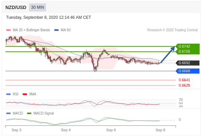Click the 30 MIN timeframe button
201x137 pixels.
pos(37,7)
